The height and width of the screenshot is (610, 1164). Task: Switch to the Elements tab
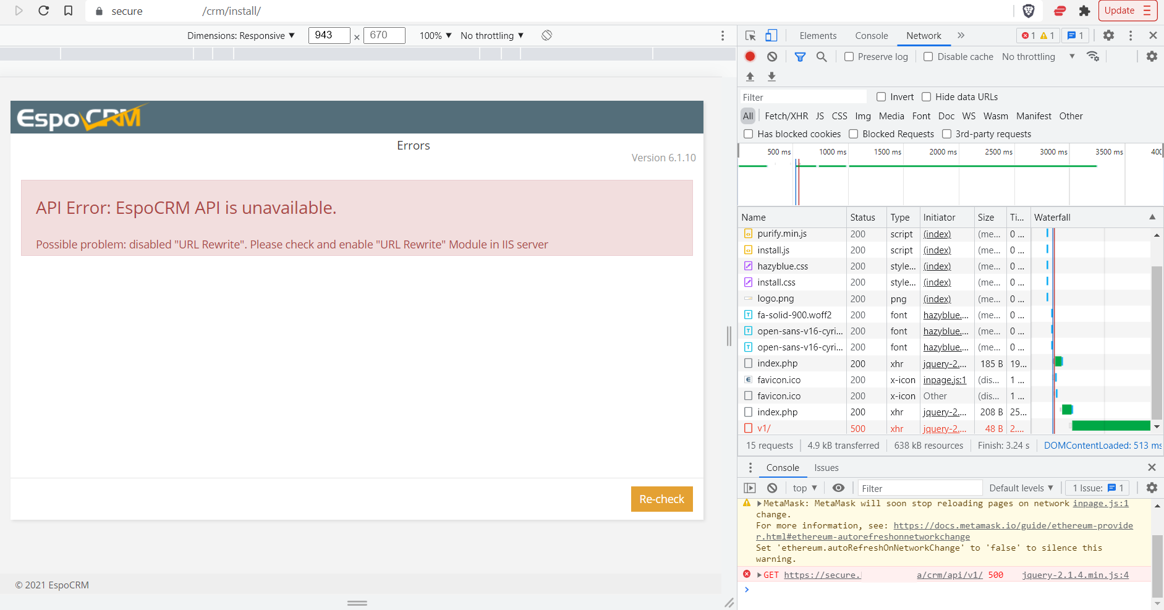click(817, 35)
